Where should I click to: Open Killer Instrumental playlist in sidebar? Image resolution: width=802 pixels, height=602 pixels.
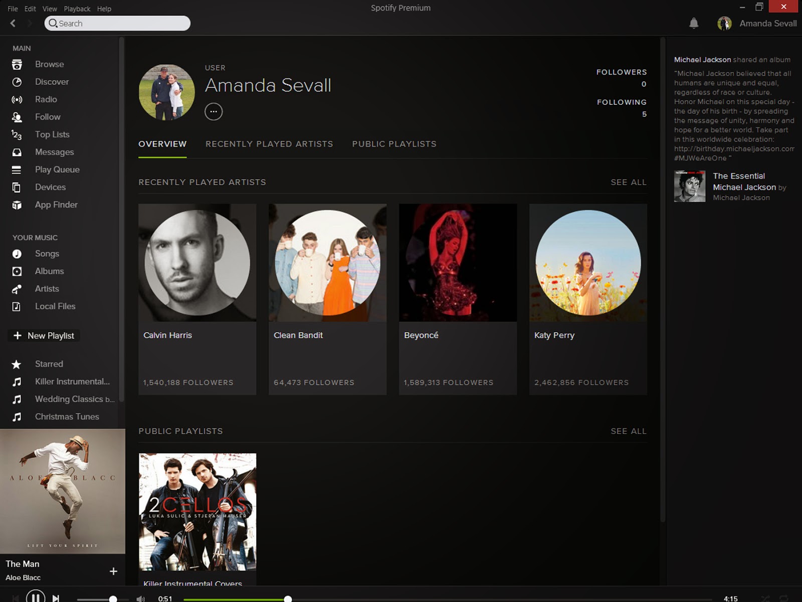(x=72, y=382)
